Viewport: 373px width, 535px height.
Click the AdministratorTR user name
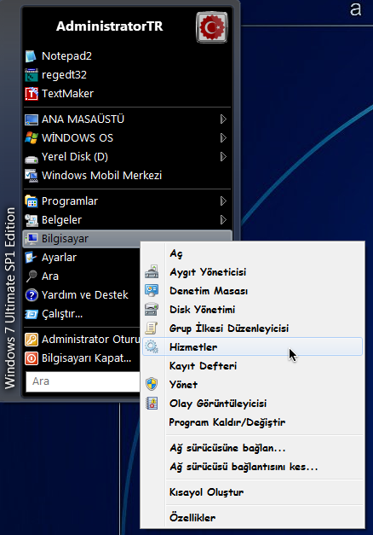pyautogui.click(x=109, y=26)
